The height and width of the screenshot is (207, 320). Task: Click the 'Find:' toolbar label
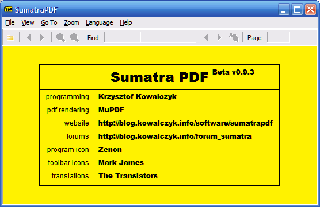tap(94, 38)
